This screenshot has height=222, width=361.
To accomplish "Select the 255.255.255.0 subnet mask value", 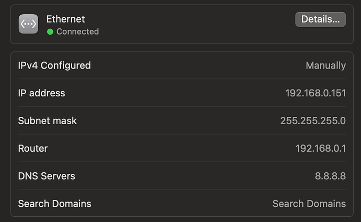I will click(313, 121).
